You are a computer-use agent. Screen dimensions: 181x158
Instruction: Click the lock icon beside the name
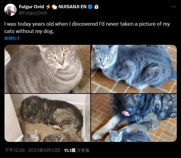[96, 7]
